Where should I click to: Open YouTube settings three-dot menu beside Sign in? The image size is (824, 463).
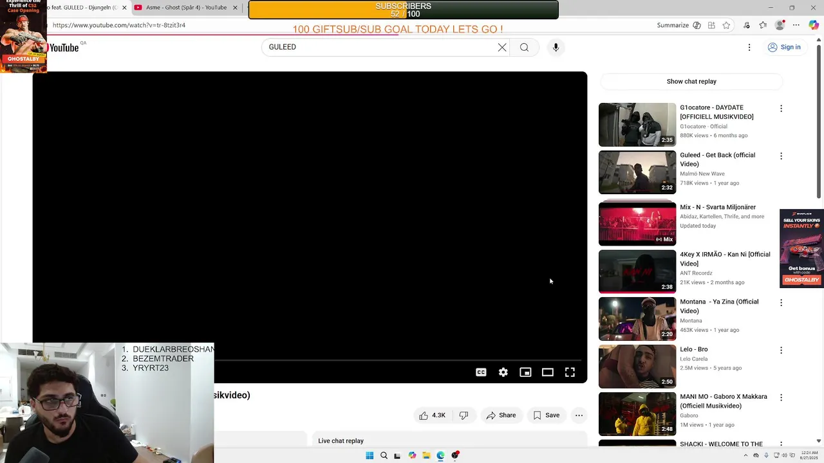tap(749, 47)
